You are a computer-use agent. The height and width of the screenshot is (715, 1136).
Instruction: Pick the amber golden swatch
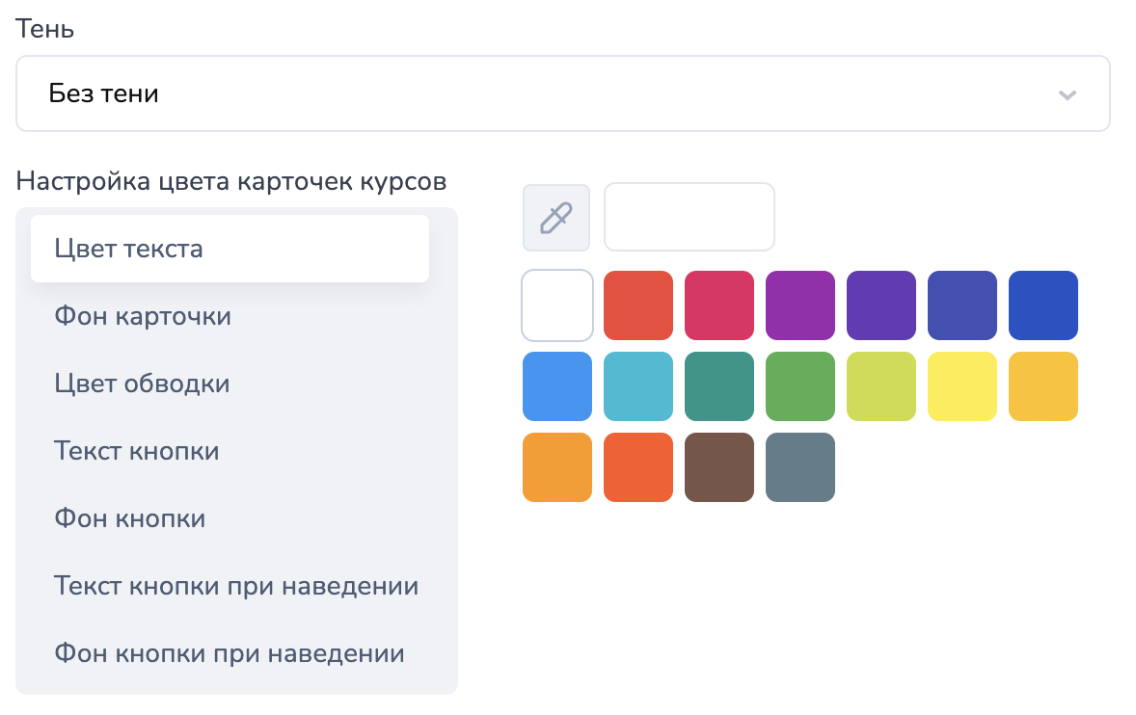[x=1043, y=386]
